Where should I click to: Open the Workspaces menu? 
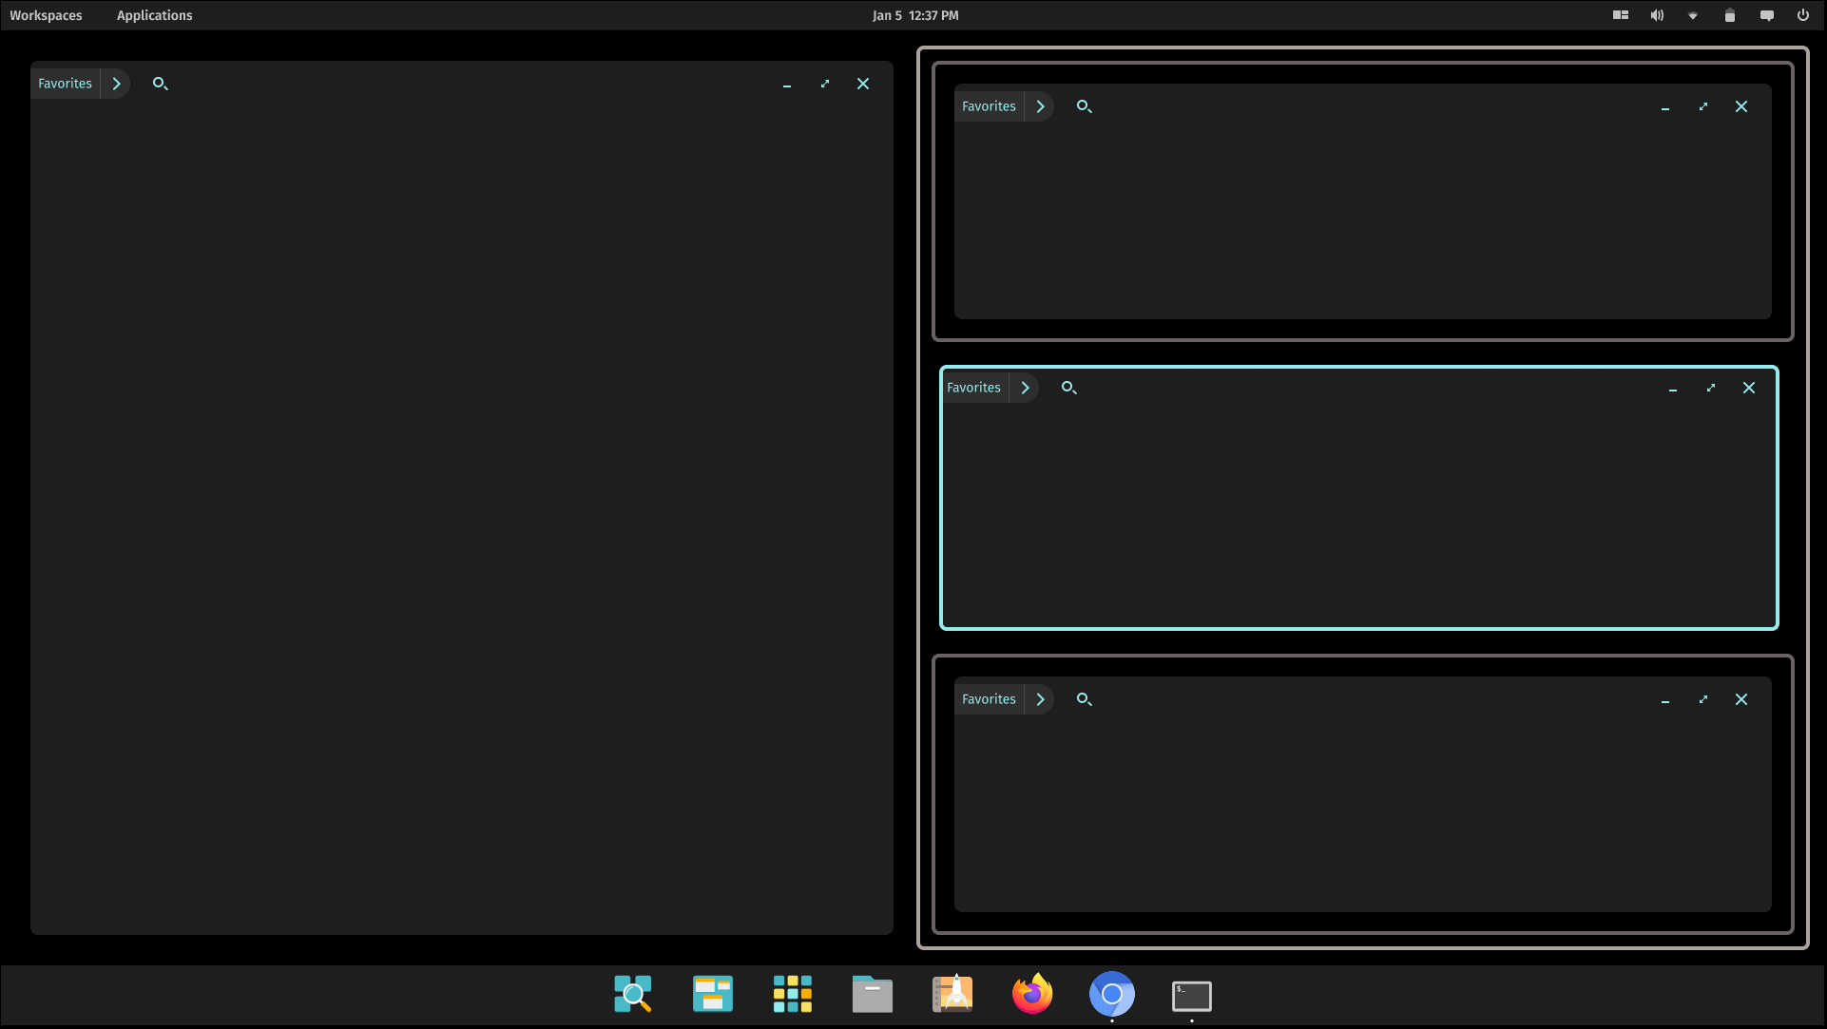coord(46,15)
